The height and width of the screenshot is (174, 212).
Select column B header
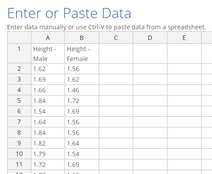[82, 38]
